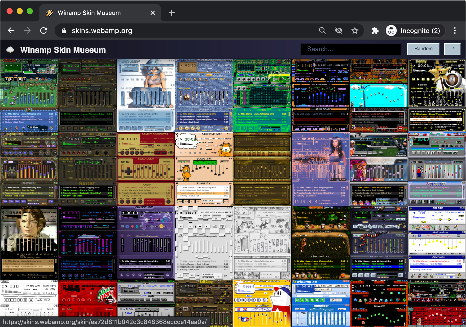Focus the Search skins field

pyautogui.click(x=351, y=49)
